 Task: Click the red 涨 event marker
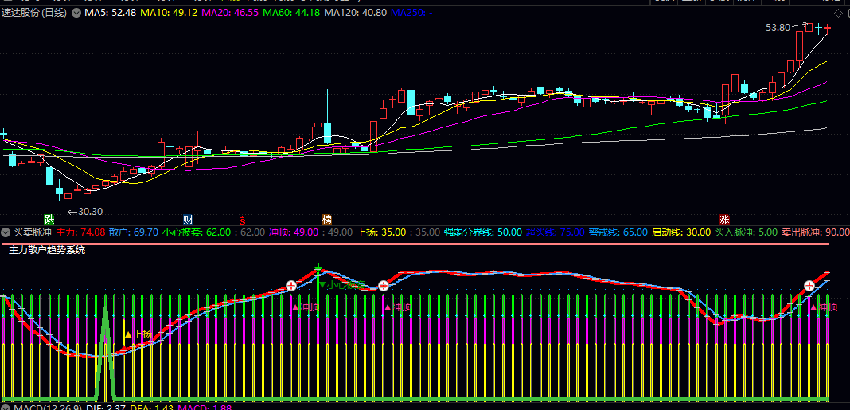click(x=724, y=219)
